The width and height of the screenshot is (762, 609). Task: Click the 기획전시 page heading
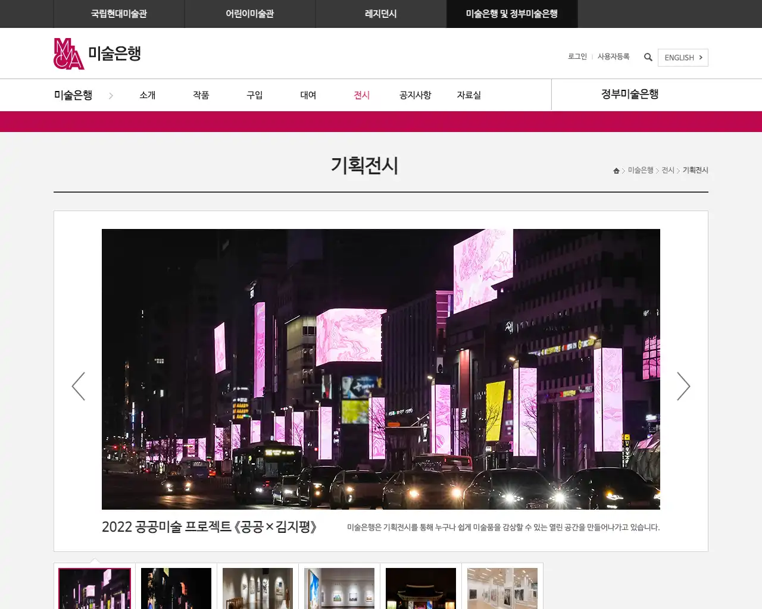pos(364,165)
